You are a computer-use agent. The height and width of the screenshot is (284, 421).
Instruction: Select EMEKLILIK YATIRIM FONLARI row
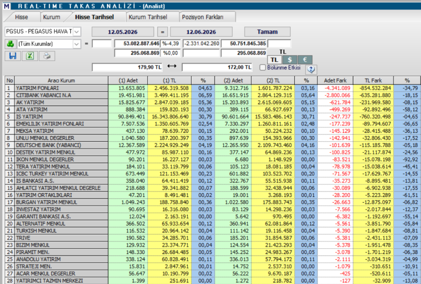pyautogui.click(x=213, y=124)
